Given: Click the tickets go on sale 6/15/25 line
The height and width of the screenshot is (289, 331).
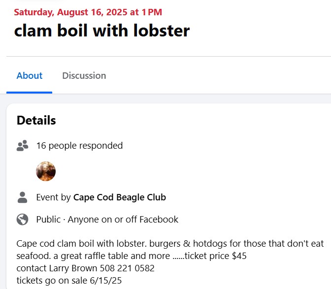Looking at the screenshot, I should tap(69, 281).
